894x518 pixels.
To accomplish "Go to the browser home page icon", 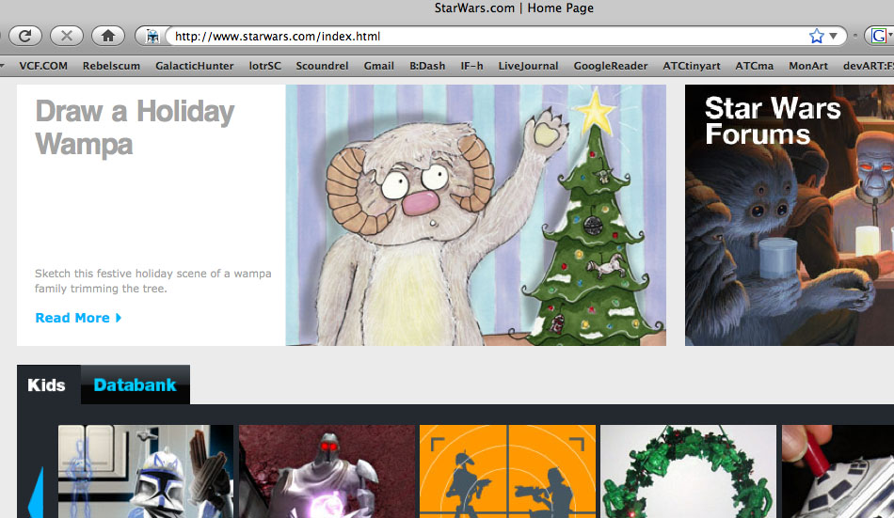I will (x=108, y=36).
